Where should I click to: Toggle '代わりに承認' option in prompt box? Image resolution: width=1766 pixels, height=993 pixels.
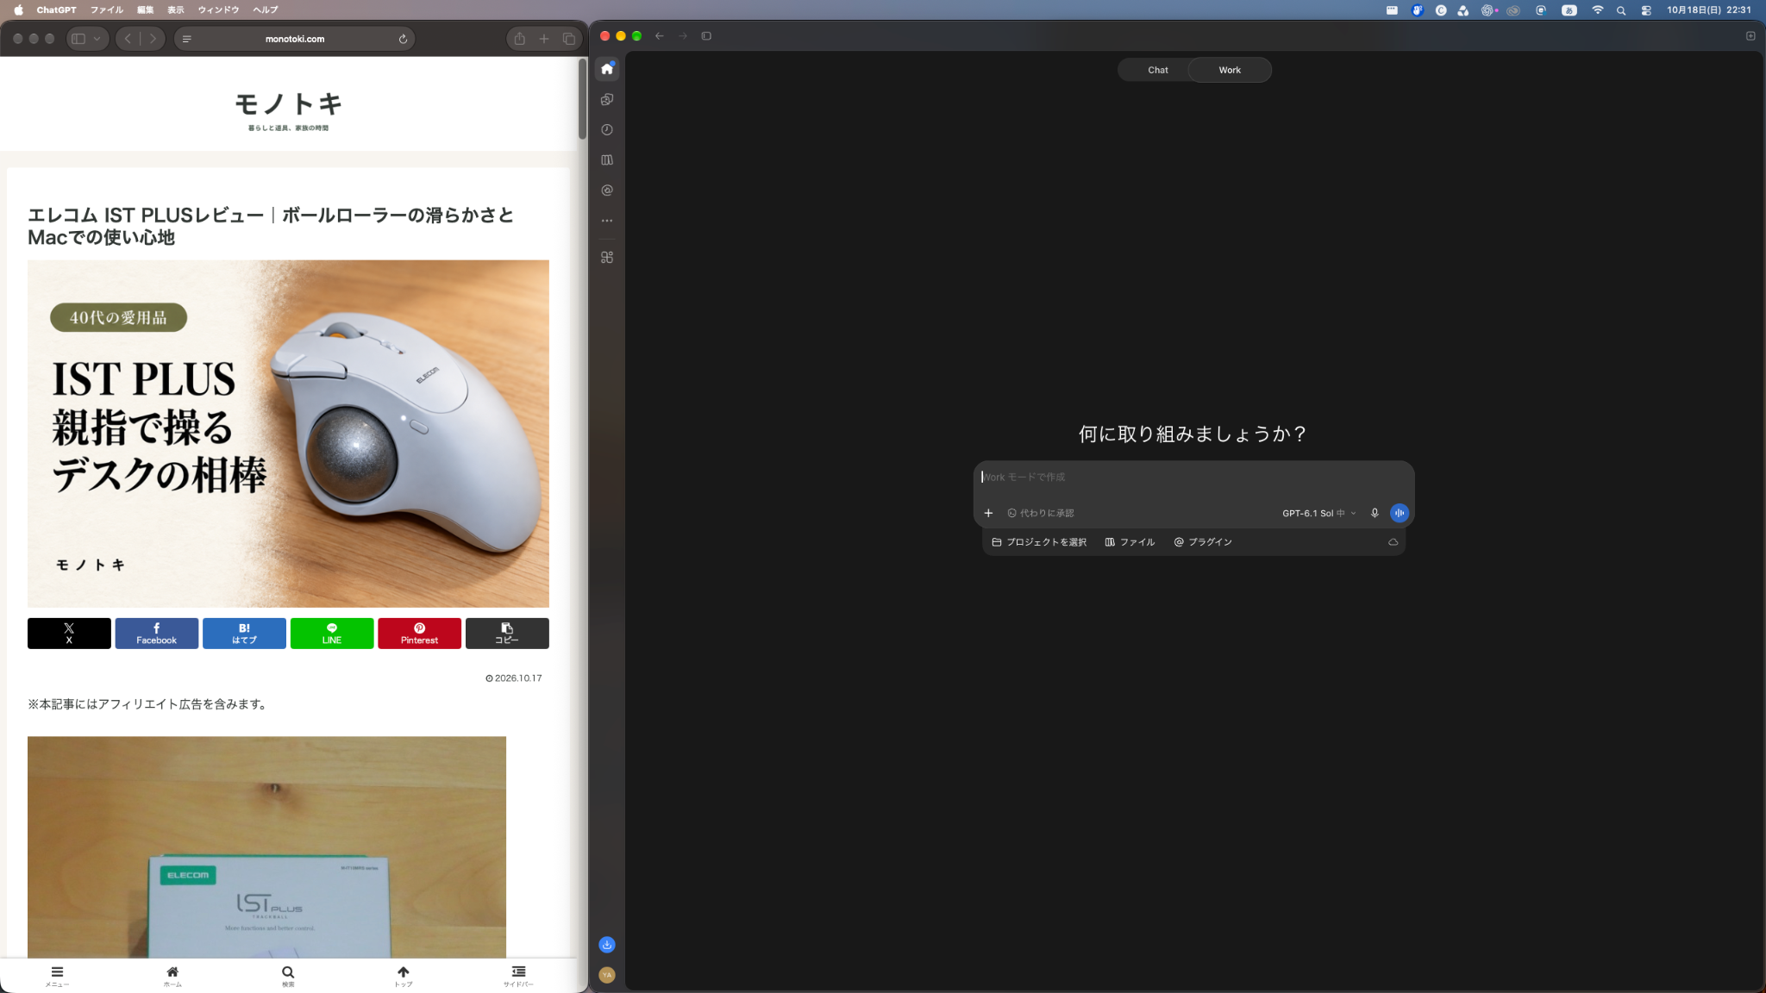[x=1041, y=513]
